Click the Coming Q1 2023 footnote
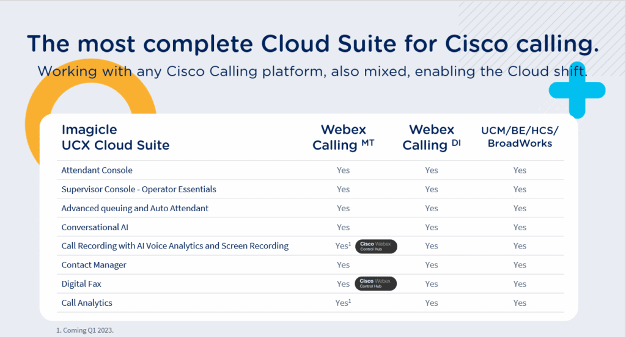 (84, 330)
